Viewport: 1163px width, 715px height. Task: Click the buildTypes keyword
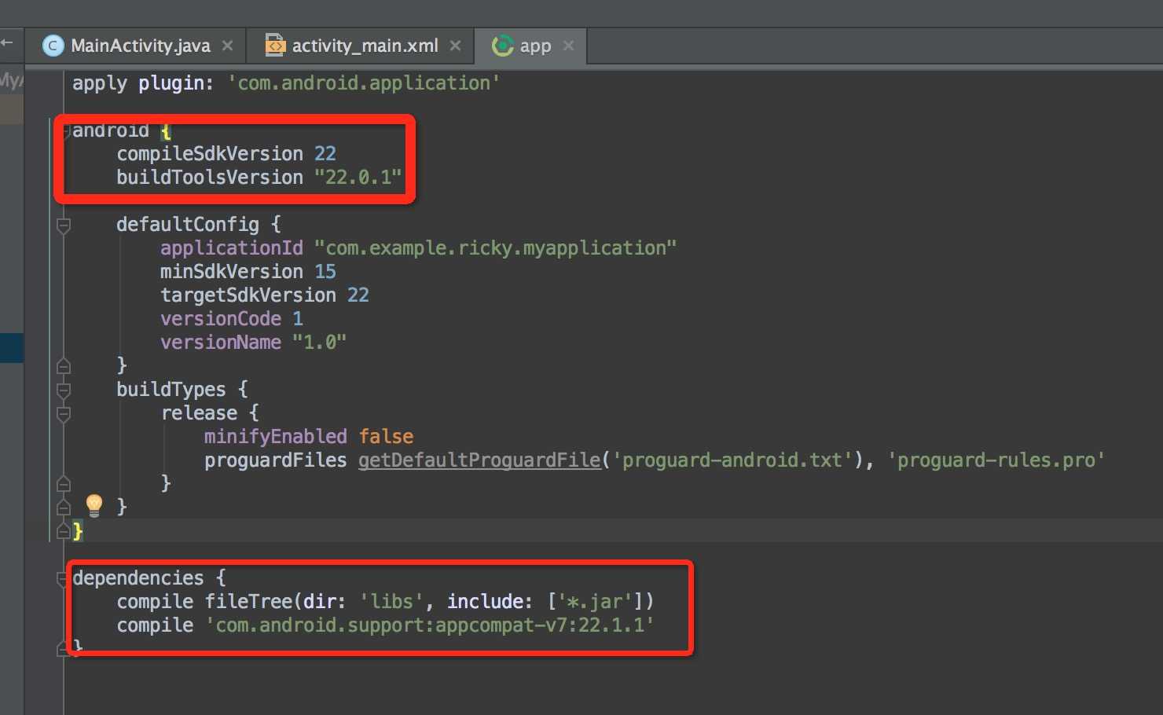click(171, 389)
